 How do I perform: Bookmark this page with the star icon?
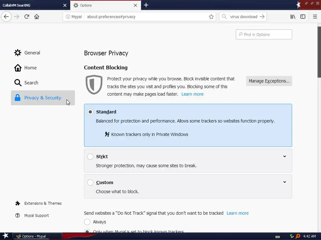coord(211,17)
